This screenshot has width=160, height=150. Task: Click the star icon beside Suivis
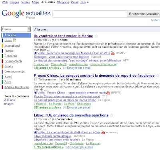tap(14, 40)
